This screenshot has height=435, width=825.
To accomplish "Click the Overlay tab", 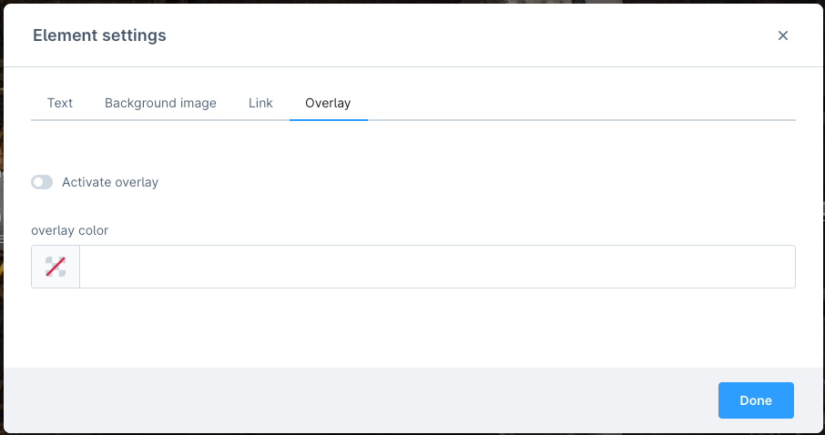I will (328, 103).
